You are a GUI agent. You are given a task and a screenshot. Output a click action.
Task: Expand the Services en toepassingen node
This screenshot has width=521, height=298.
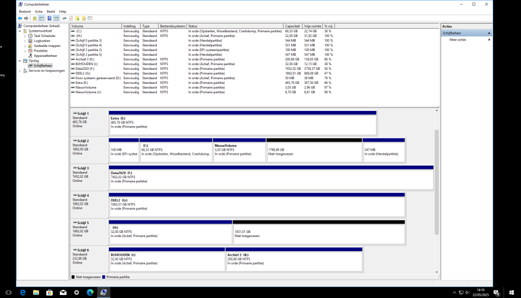click(x=20, y=70)
